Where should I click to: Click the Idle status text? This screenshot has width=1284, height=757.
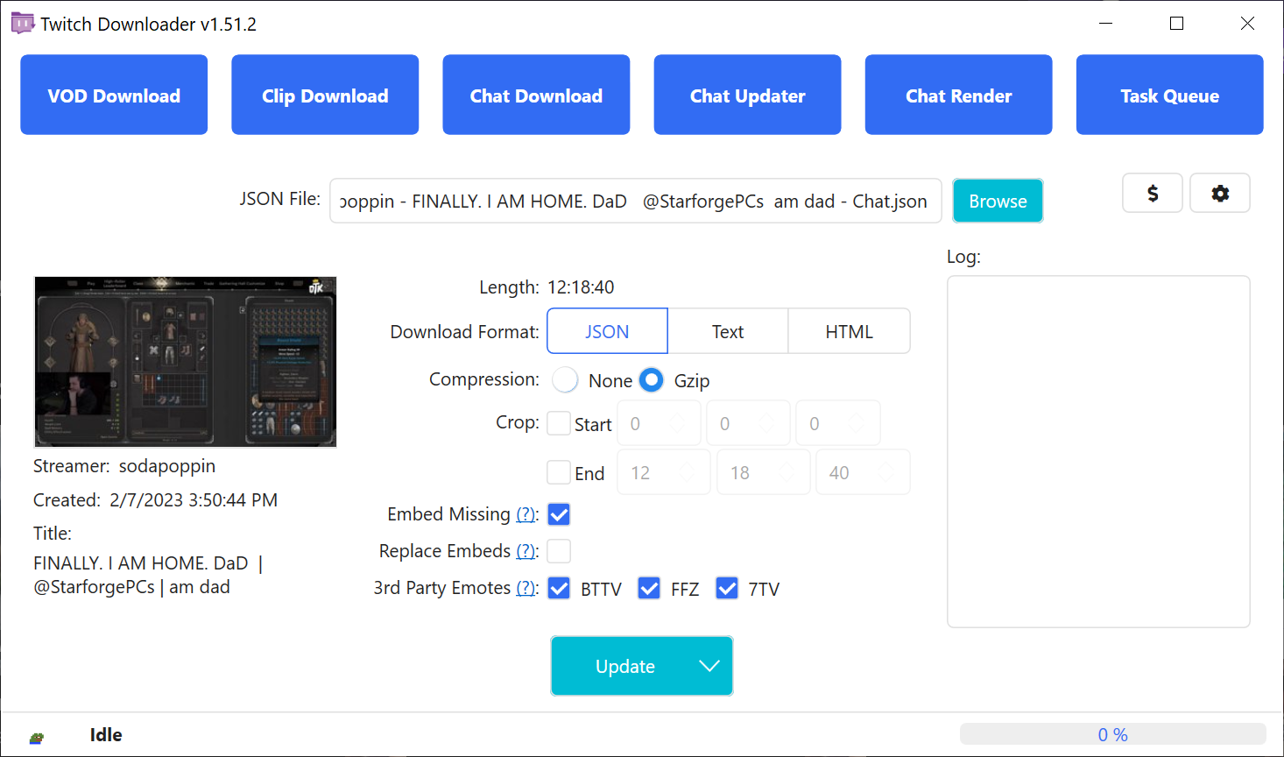click(x=106, y=734)
